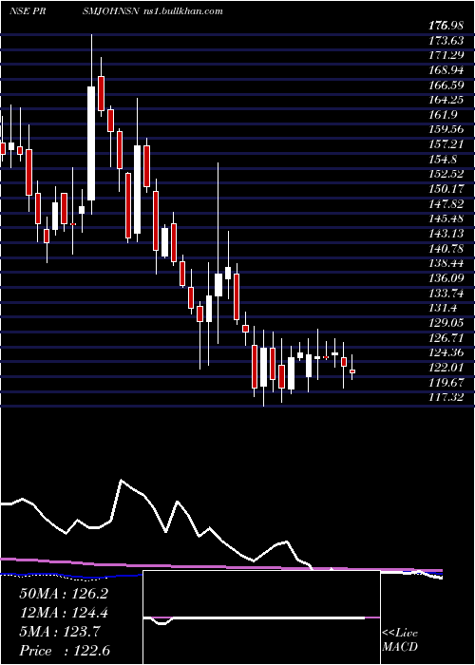Click the 12MA : 124.4 readout
Screen dimensions: 475x665
click(64, 613)
